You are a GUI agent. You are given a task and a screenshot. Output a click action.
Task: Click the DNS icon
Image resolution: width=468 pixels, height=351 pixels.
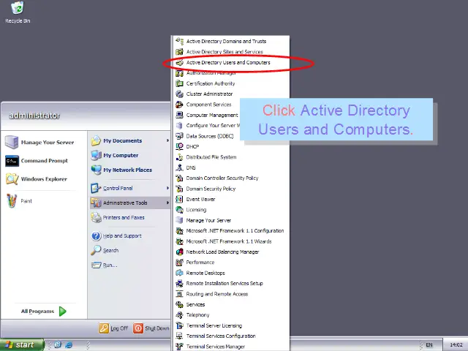click(179, 167)
